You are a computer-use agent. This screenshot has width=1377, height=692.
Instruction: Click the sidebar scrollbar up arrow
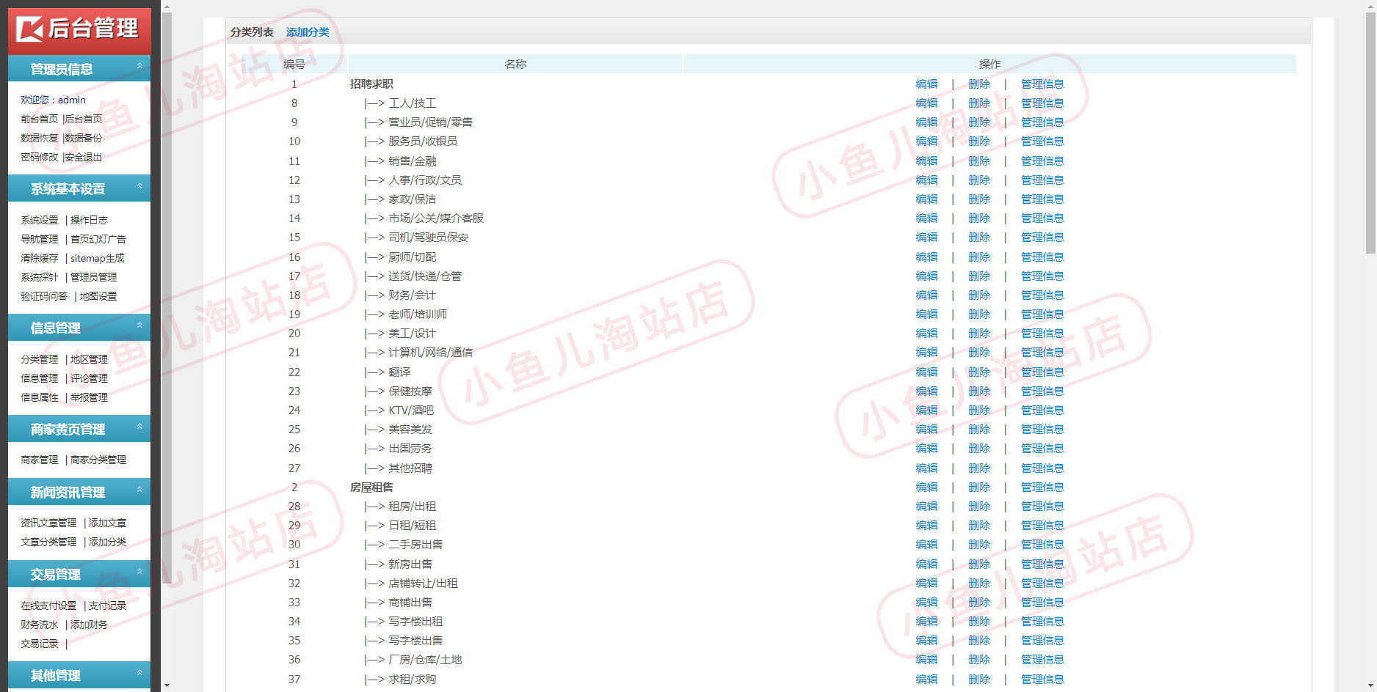(167, 7)
